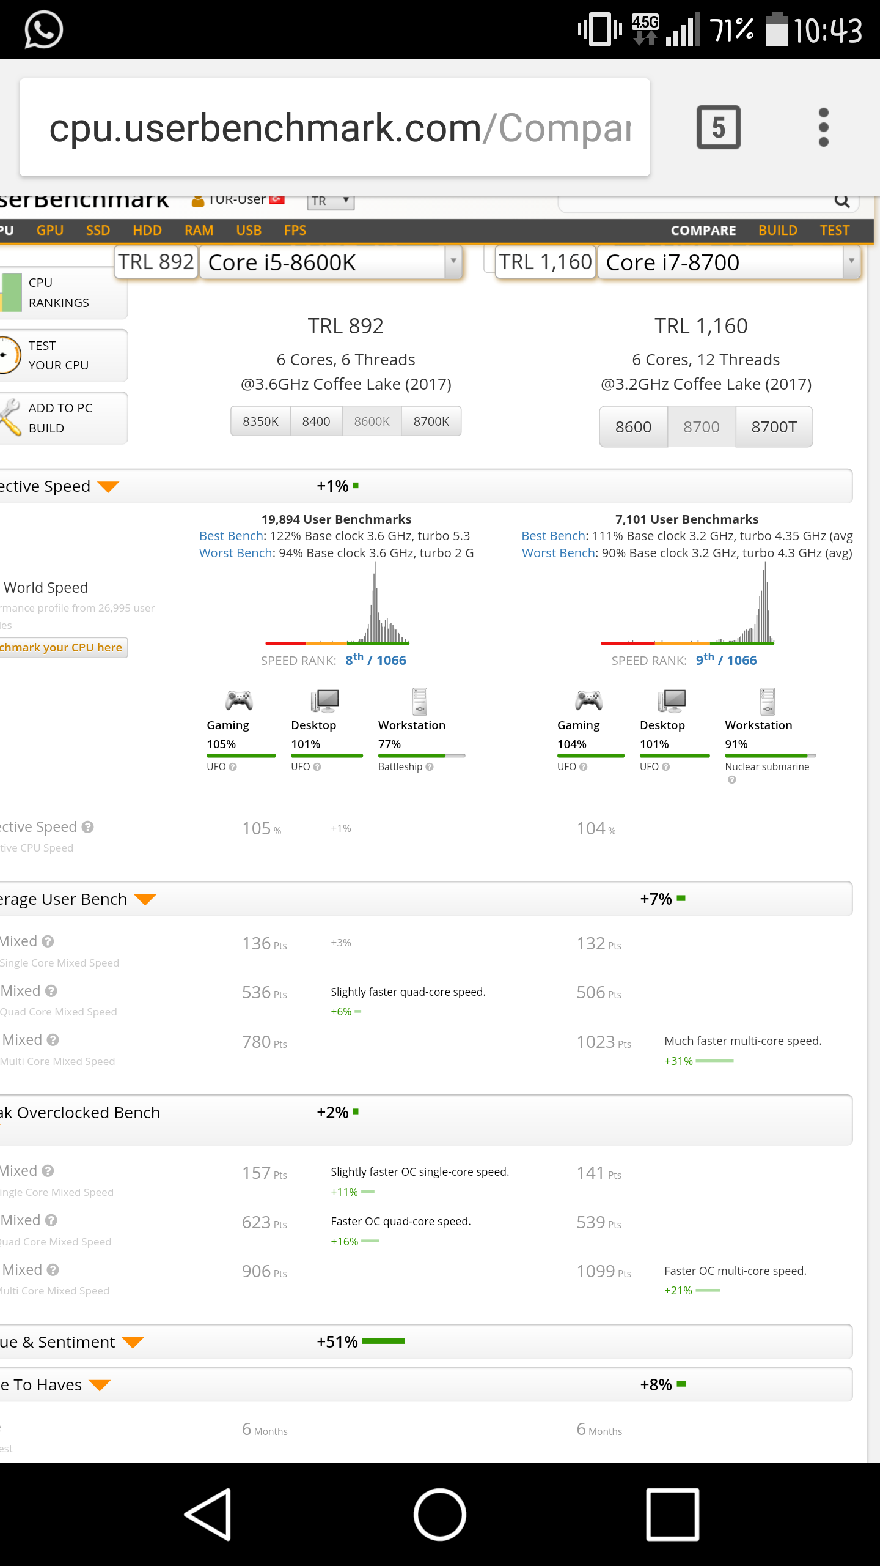Open the browser tabs counter showing 5
The height and width of the screenshot is (1566, 880).
718,127
